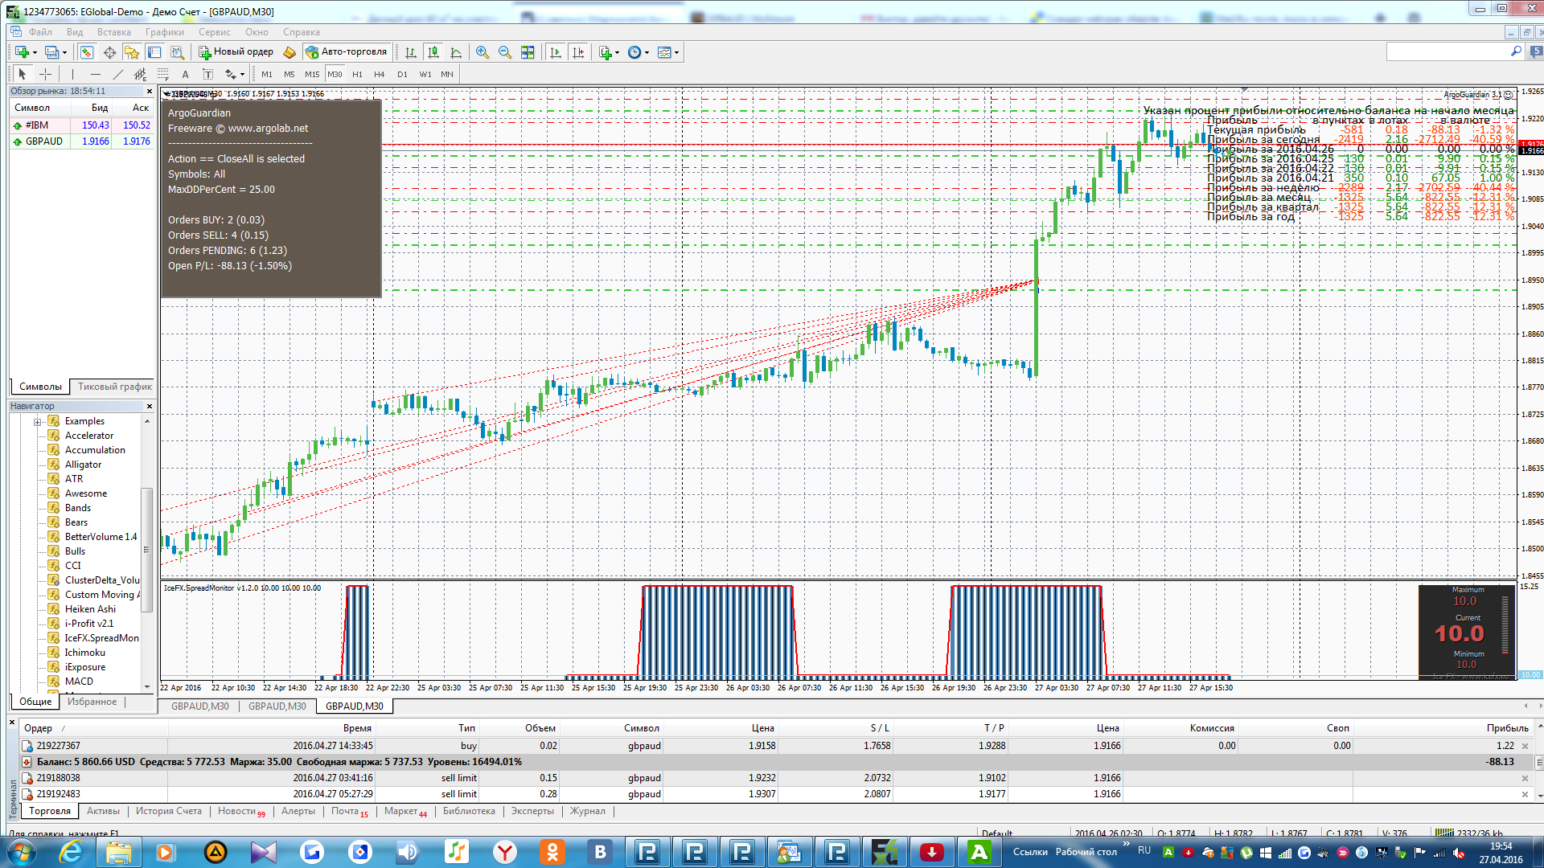Viewport: 1544px width, 868px height.
Task: Toggle chart Auto Scroll
Action: coord(555,52)
